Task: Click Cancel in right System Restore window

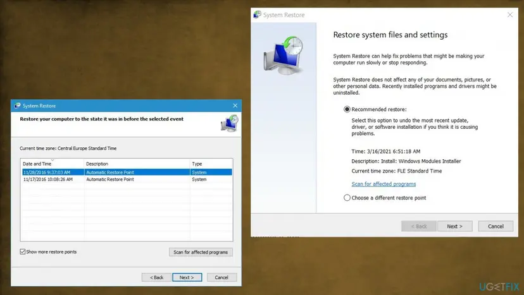Action: tap(496, 226)
